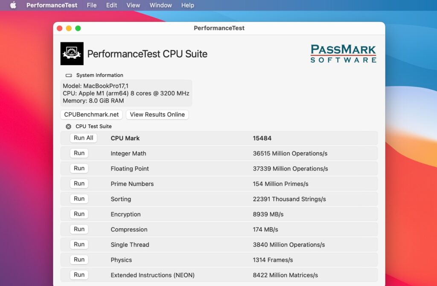This screenshot has width=437, height=286.
Task: Run the Integer Math benchmark
Action: pyautogui.click(x=79, y=153)
